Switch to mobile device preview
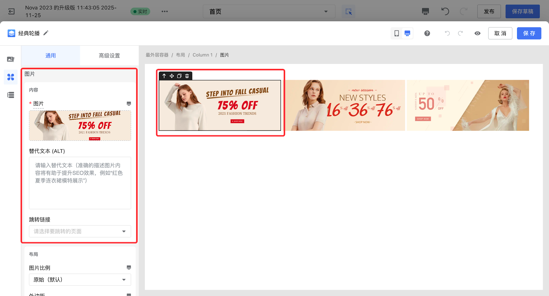Viewport: 549px width, 296px height. (x=396, y=33)
